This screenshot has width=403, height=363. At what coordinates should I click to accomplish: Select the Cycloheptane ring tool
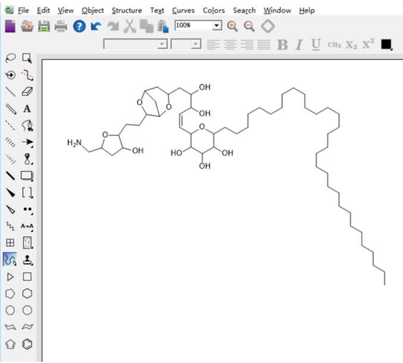click(10, 311)
